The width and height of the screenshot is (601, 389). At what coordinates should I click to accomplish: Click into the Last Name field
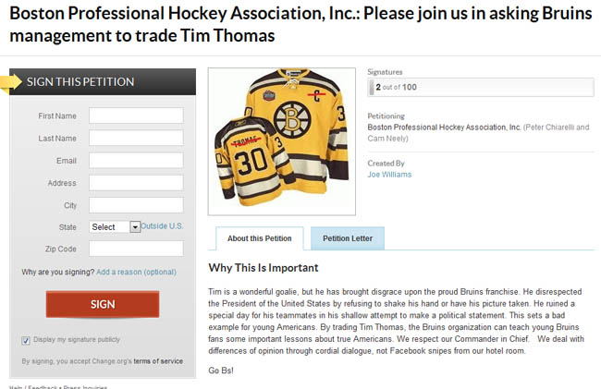pyautogui.click(x=136, y=138)
